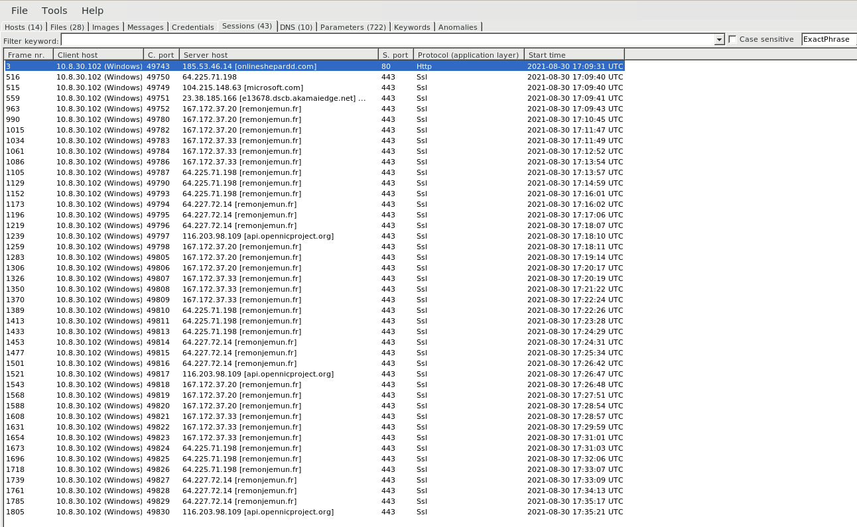
Task: Select frame 1739 session row
Action: pyautogui.click(x=314, y=480)
